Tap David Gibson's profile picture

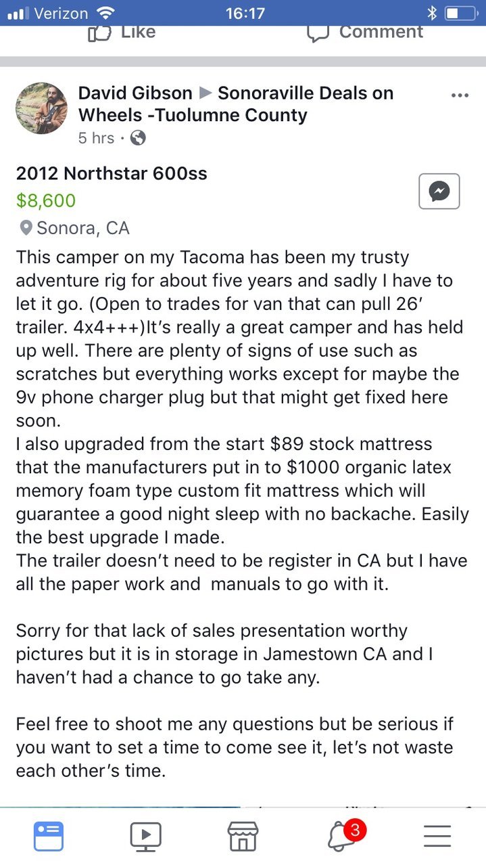pyautogui.click(x=41, y=108)
